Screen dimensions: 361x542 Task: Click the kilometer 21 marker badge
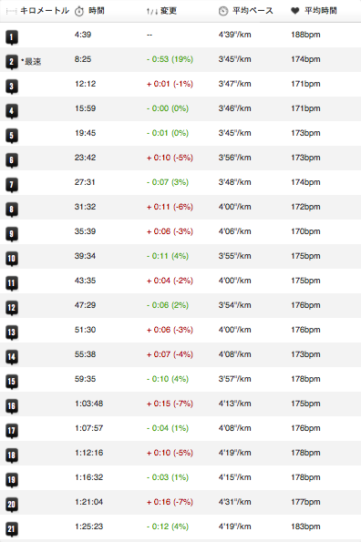(12, 529)
